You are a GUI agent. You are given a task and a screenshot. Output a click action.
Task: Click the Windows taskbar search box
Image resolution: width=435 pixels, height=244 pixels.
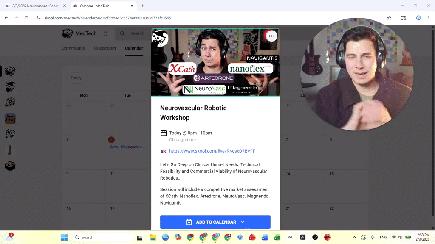103,237
